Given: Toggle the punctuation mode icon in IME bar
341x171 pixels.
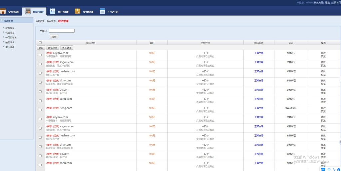Looking at the screenshot, I should click(x=334, y=169).
